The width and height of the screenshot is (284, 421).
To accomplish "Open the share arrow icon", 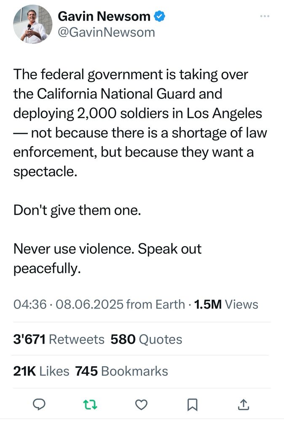I will [x=244, y=405].
